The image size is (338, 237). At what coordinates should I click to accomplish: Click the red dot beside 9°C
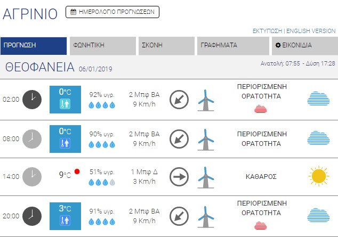coord(77,171)
